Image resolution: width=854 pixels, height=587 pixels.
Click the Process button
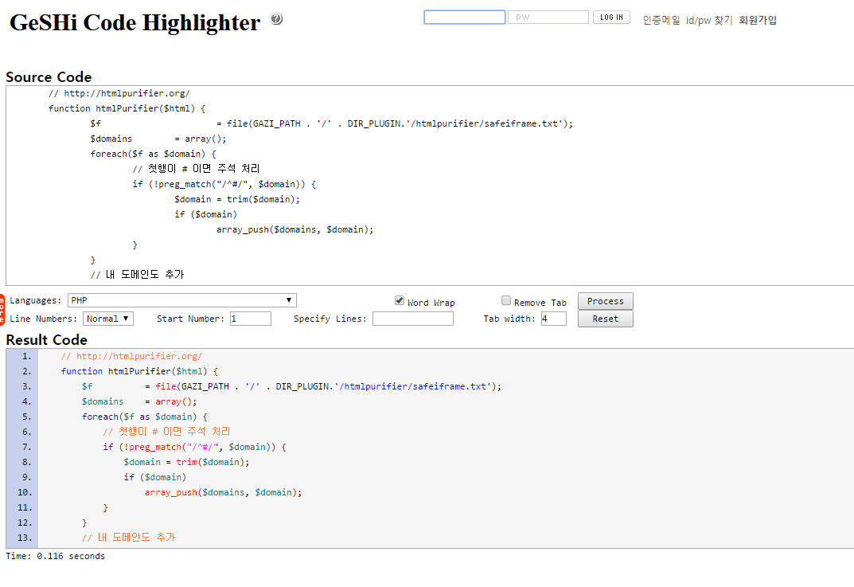click(x=605, y=301)
